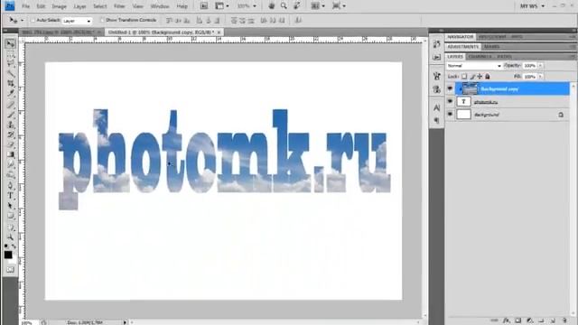Toggle Lock position icon
The width and height of the screenshot is (578, 325).
pyautogui.click(x=480, y=76)
